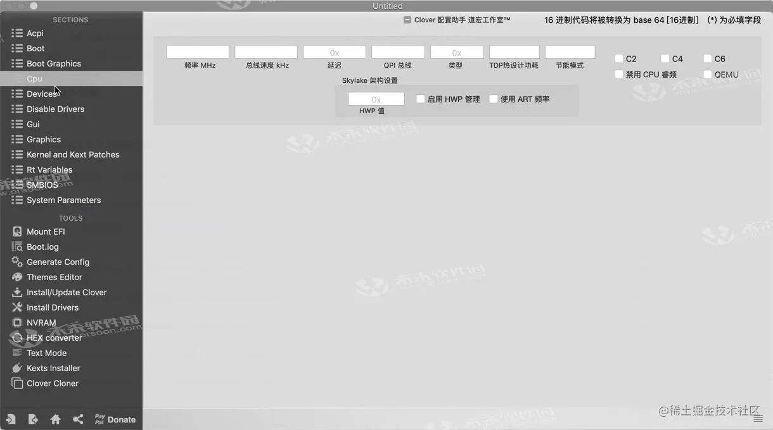Open the SMBIOS section
This screenshot has width=773, height=430.
tap(71, 185)
